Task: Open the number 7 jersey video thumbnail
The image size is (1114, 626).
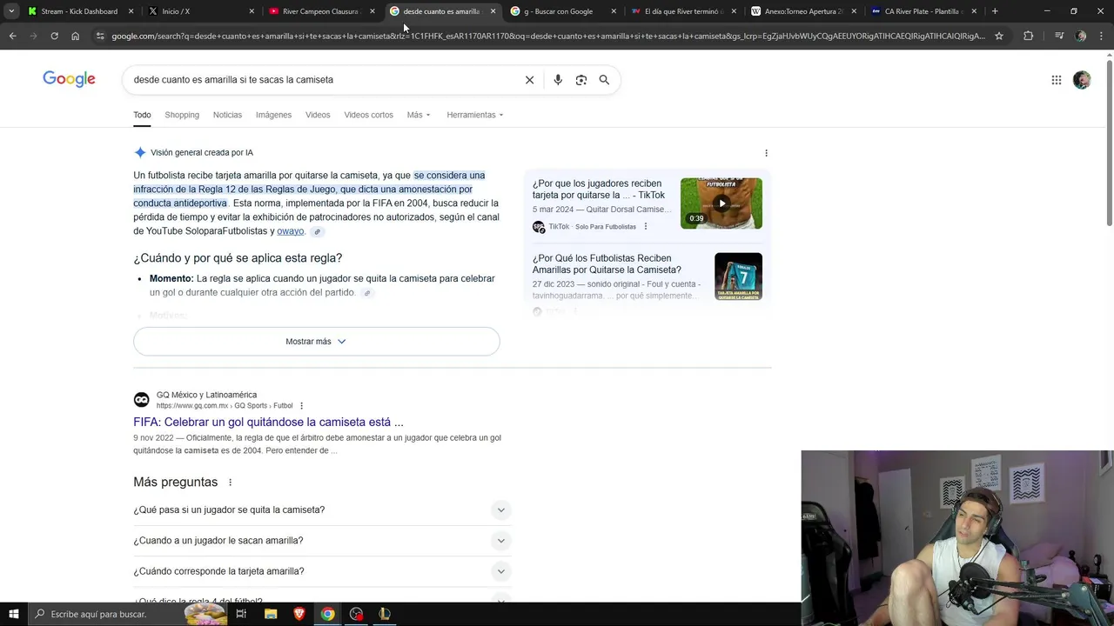Action: coord(738,276)
